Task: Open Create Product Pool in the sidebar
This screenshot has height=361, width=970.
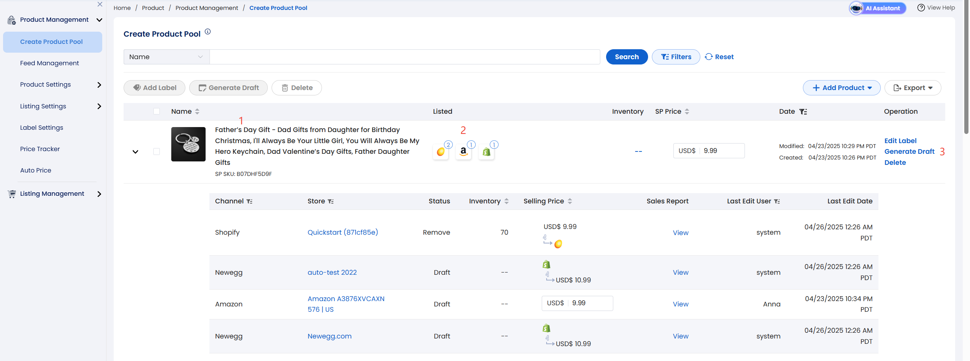Action: tap(53, 42)
